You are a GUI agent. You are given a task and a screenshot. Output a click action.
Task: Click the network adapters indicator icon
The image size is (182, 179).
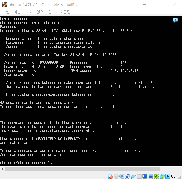127,176
